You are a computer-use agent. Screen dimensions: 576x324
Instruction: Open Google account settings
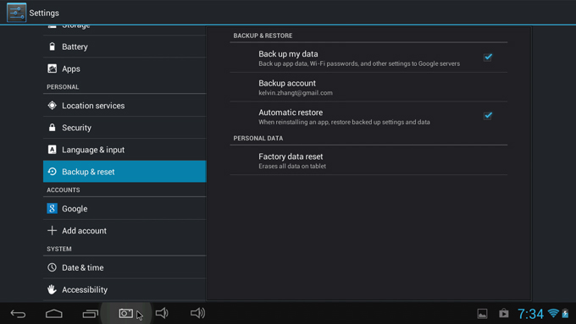point(125,208)
